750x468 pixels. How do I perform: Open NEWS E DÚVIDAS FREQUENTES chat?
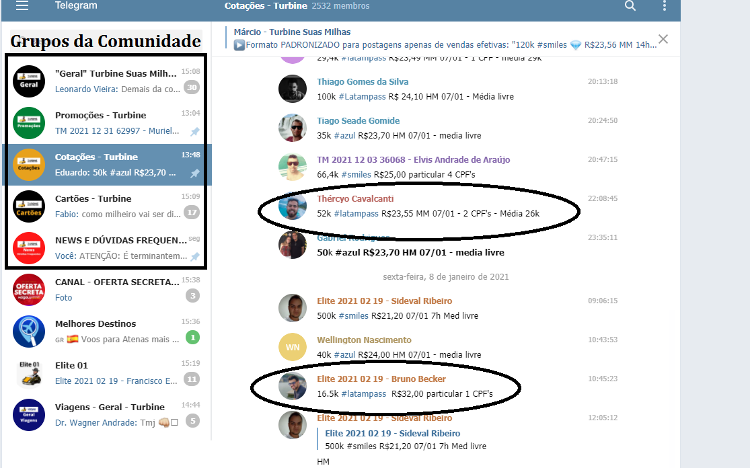coord(107,247)
